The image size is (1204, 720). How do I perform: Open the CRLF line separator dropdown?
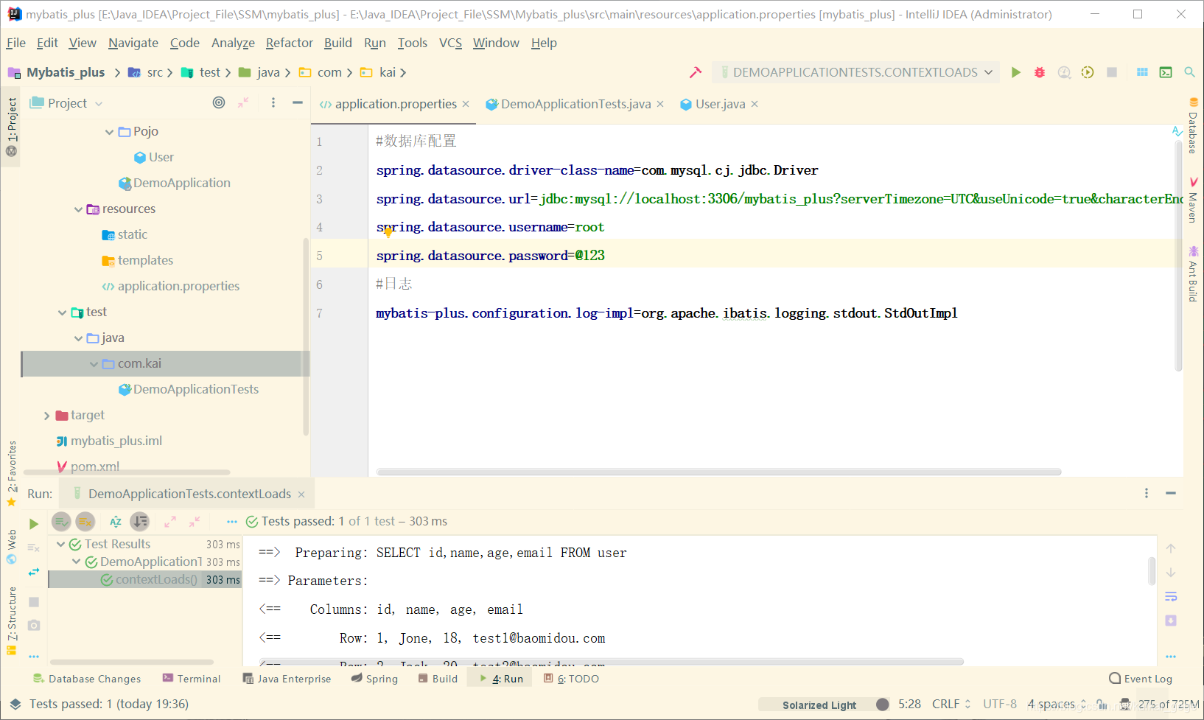click(952, 704)
